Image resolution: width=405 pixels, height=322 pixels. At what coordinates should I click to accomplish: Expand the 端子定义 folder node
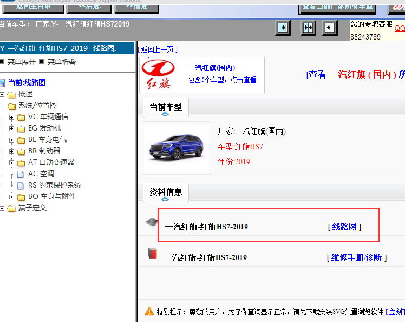[x=2, y=208]
